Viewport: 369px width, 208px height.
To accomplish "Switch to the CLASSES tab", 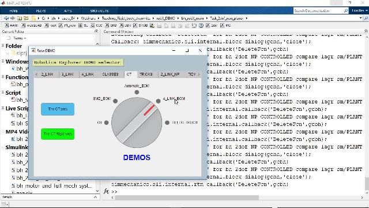I will [110, 74].
